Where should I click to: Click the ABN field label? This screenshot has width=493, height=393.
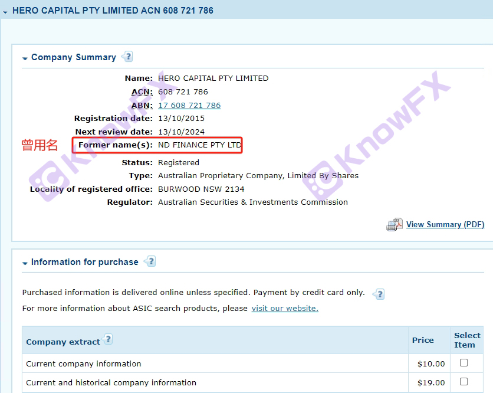(142, 106)
